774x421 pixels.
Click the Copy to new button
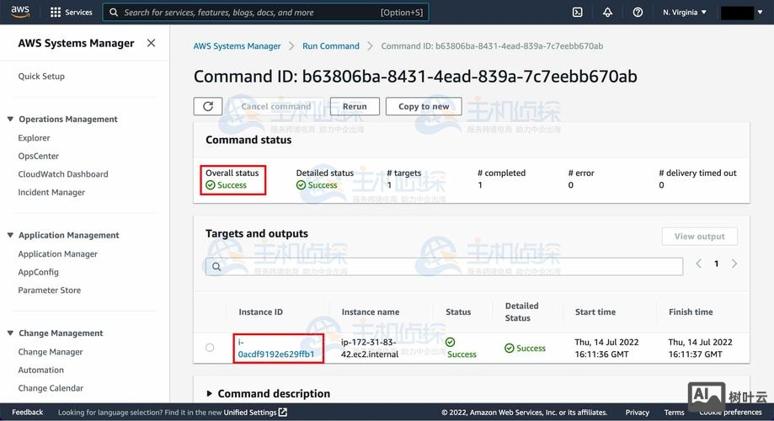click(424, 106)
